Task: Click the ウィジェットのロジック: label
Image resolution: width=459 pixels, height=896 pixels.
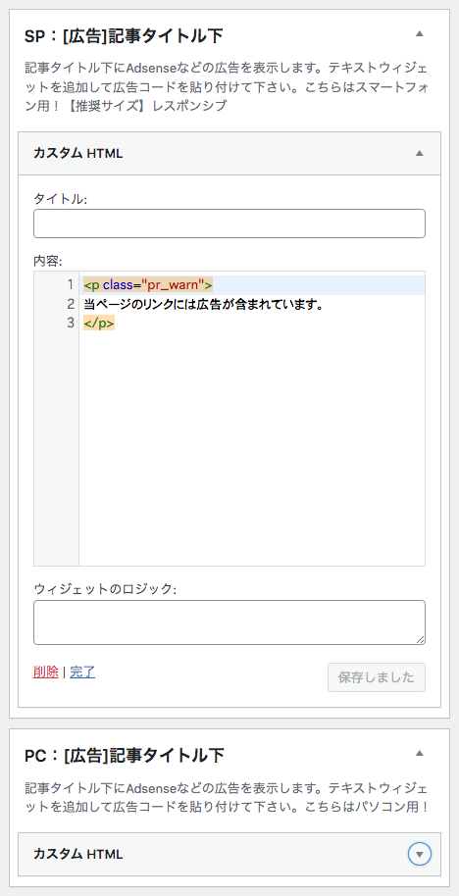Action: tap(105, 588)
